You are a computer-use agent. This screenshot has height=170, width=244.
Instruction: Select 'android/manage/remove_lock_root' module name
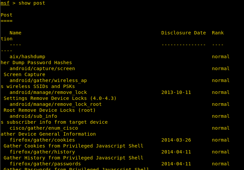[56, 104]
